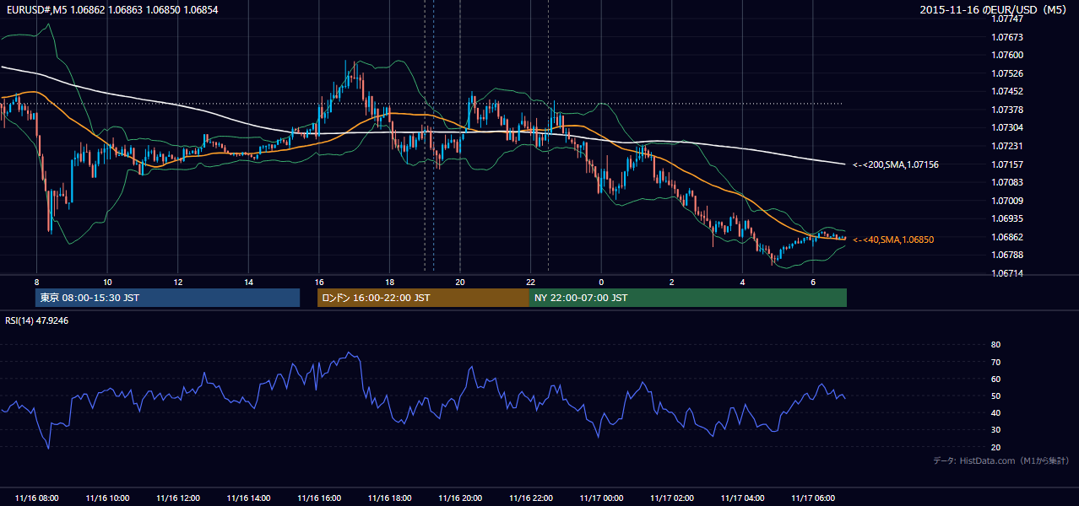Screen dimensions: 1079x506
Task: Click RSI level 20 on scale
Action: click(x=995, y=447)
